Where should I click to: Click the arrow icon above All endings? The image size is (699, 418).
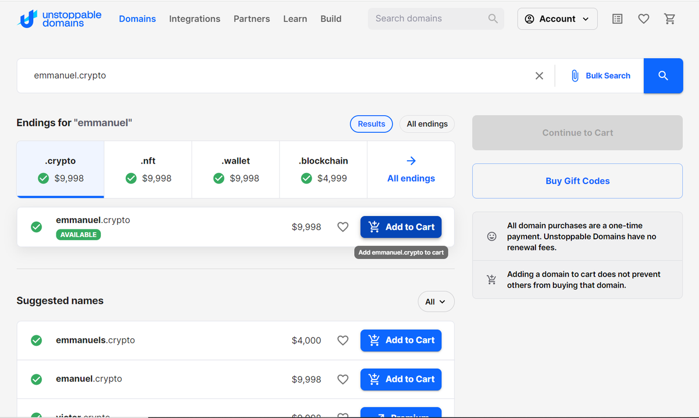tap(411, 161)
